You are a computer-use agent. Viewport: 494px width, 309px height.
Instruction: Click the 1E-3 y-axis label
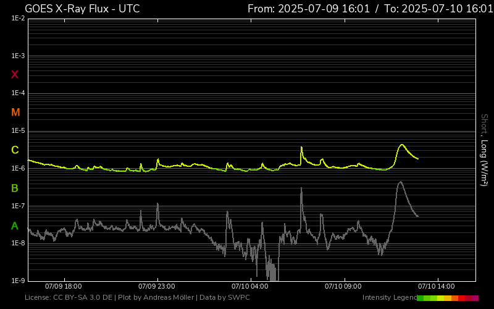click(18, 56)
